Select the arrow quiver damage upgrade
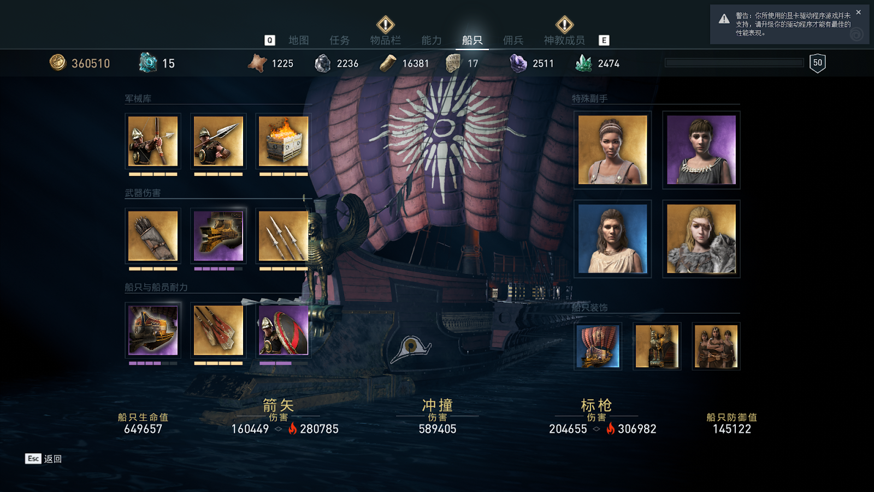The height and width of the screenshot is (492, 874). click(153, 236)
